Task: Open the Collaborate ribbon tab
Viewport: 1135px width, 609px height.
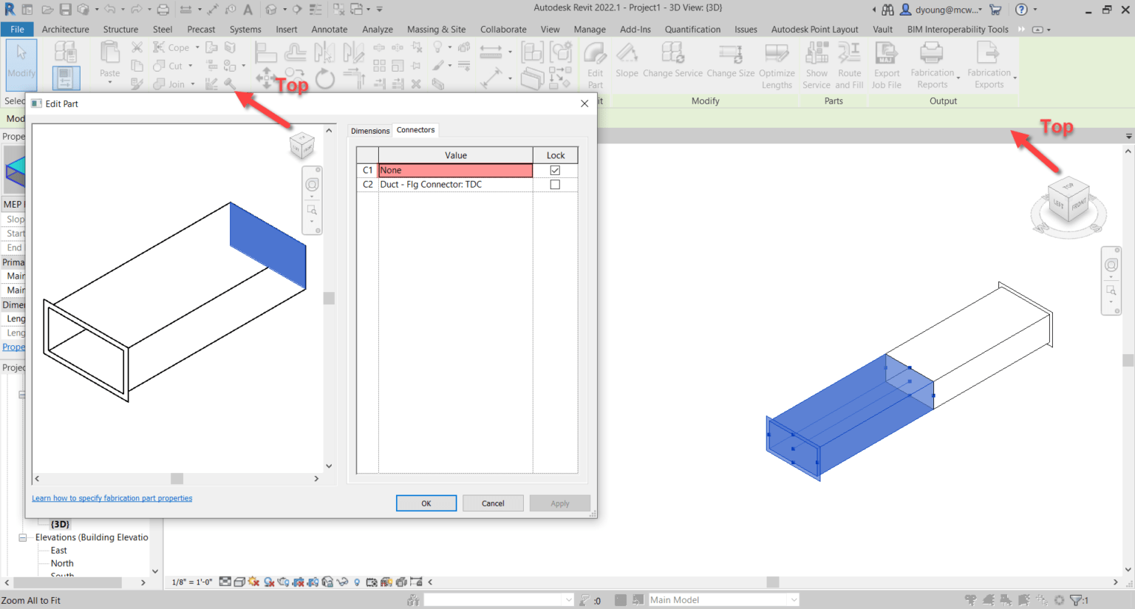Action: [503, 30]
